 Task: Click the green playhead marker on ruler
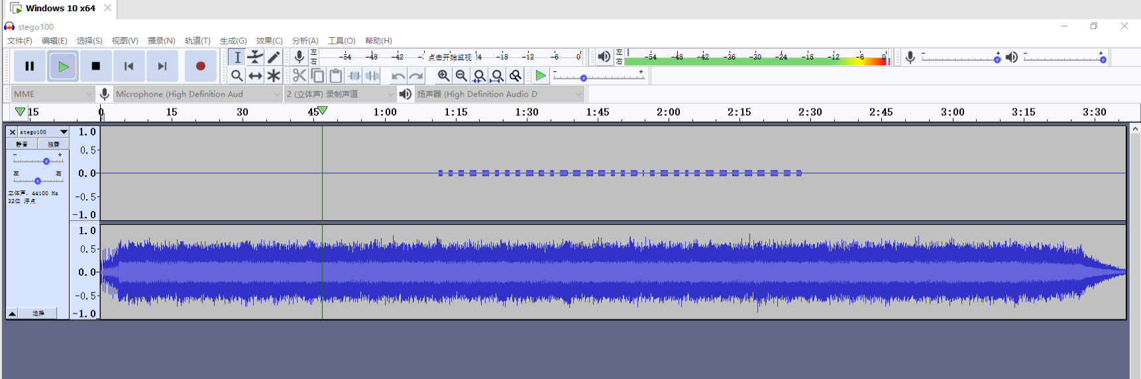pyautogui.click(x=322, y=110)
